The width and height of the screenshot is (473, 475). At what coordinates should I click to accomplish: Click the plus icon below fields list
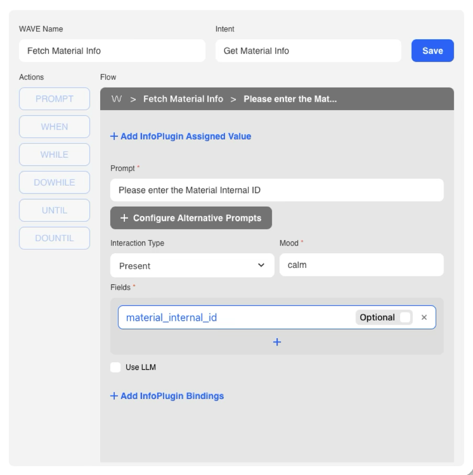click(277, 342)
